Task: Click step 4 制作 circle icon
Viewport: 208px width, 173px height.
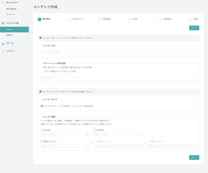Action: tap(130, 19)
